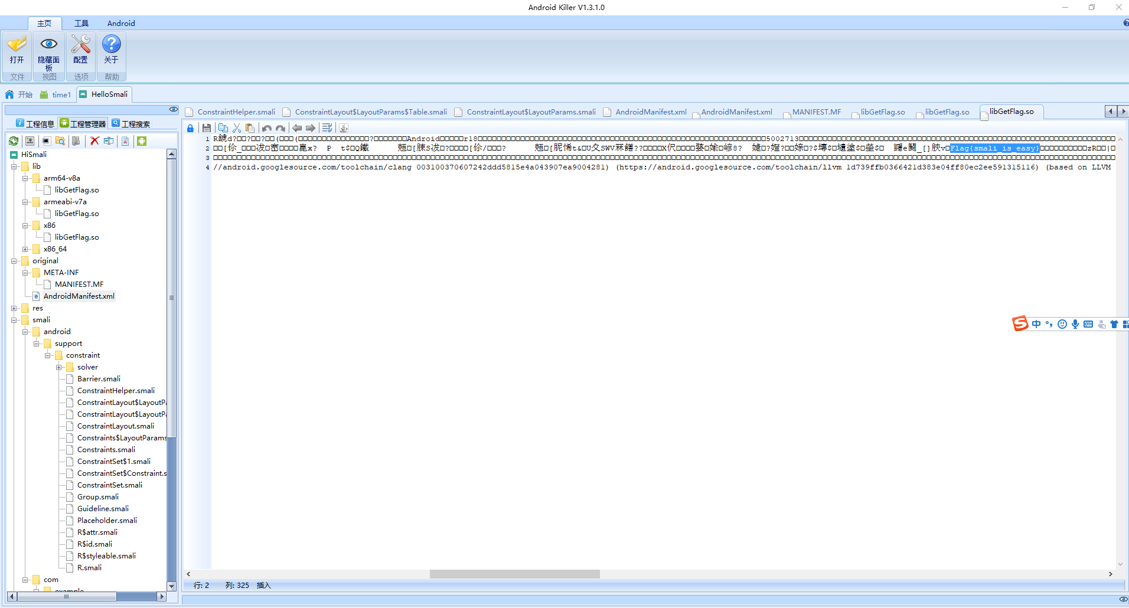The width and height of the screenshot is (1129, 608).
Task: Click the redo arrow icon
Action: [x=280, y=128]
